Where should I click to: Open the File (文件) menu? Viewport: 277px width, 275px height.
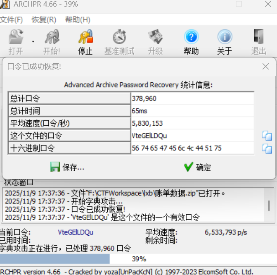pos(11,20)
